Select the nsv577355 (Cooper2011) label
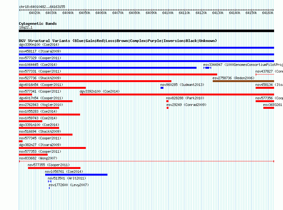The height and width of the screenshot is (210, 283). [x=49, y=165]
